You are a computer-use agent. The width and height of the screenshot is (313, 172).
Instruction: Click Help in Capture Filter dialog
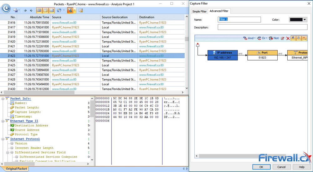(x=302, y=167)
